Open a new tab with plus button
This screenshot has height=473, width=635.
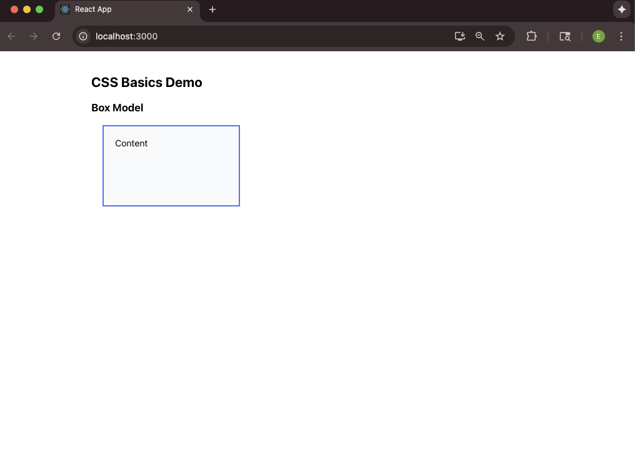(212, 9)
